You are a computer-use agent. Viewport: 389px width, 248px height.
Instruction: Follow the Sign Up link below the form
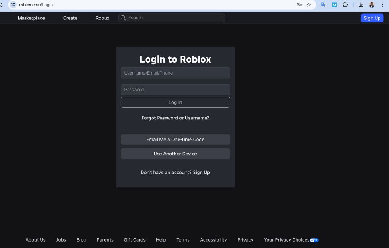pyautogui.click(x=201, y=173)
